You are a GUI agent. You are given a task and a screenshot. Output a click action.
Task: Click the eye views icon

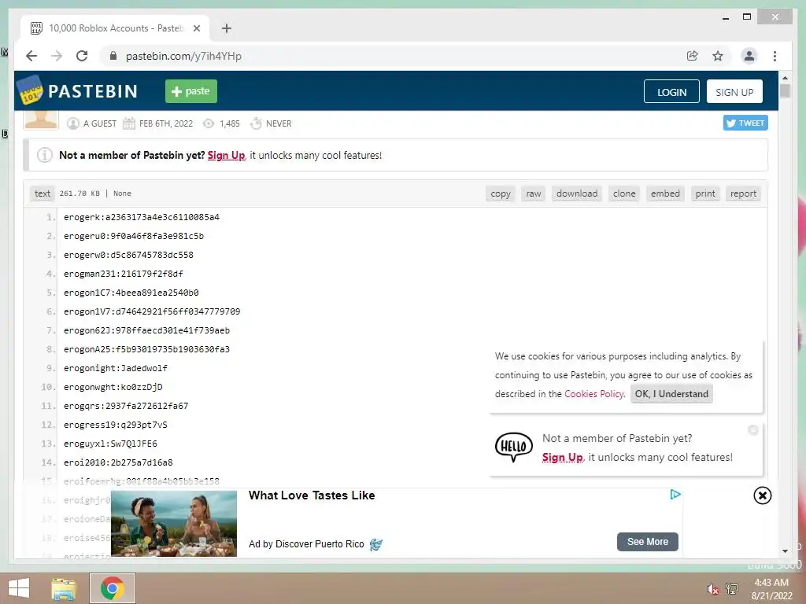(208, 123)
